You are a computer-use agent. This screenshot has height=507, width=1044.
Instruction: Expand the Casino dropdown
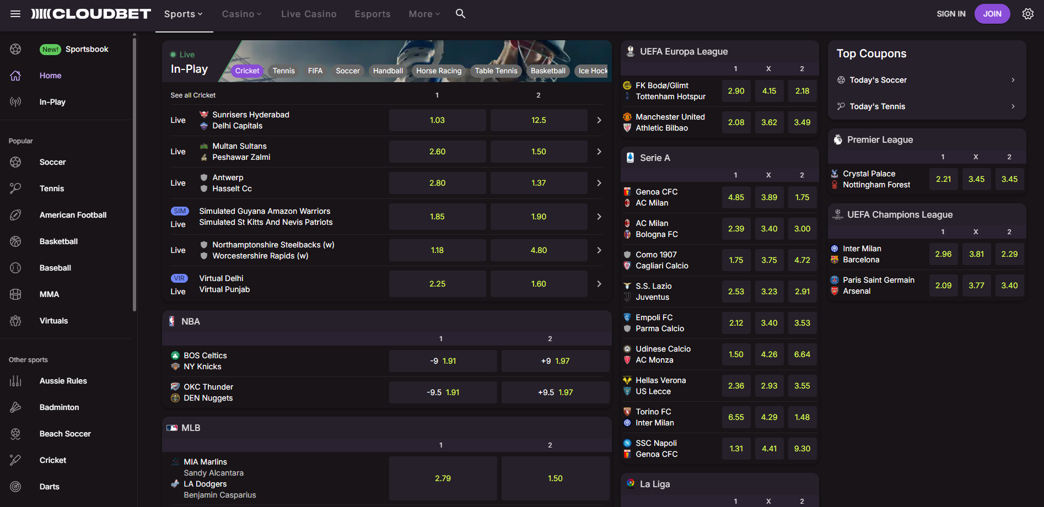[241, 14]
